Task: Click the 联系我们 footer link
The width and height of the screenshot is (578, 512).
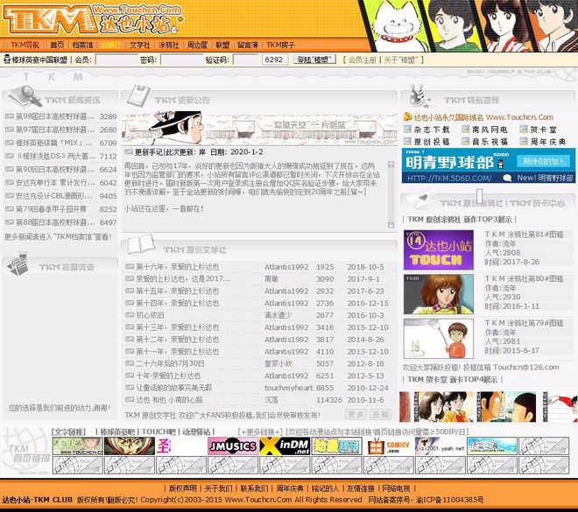Action: [x=254, y=488]
